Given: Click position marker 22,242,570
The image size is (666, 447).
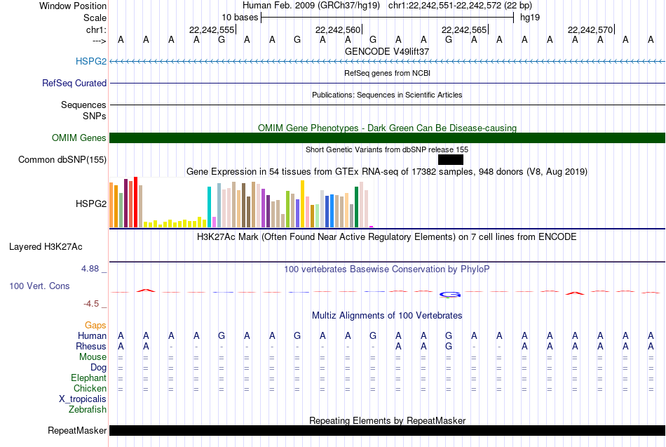Looking at the screenshot, I should [x=590, y=29].
